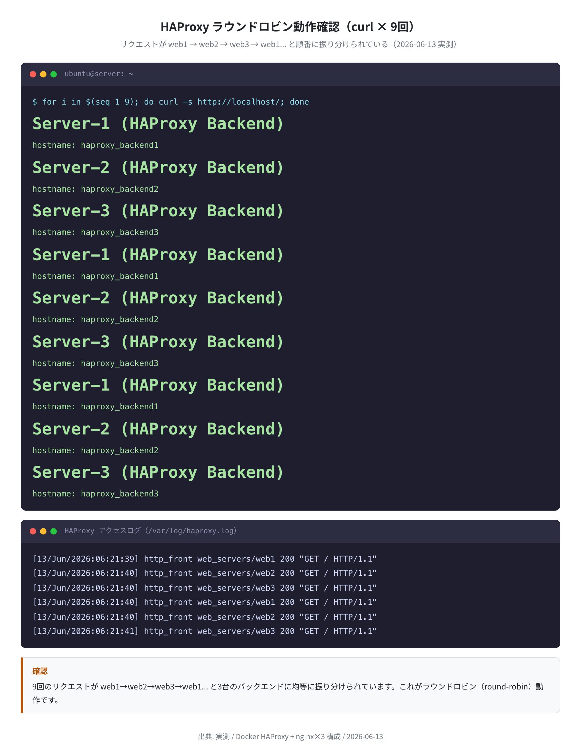Click the red dot in ubuntu@server terminal
The height and width of the screenshot is (754, 581).
[33, 74]
